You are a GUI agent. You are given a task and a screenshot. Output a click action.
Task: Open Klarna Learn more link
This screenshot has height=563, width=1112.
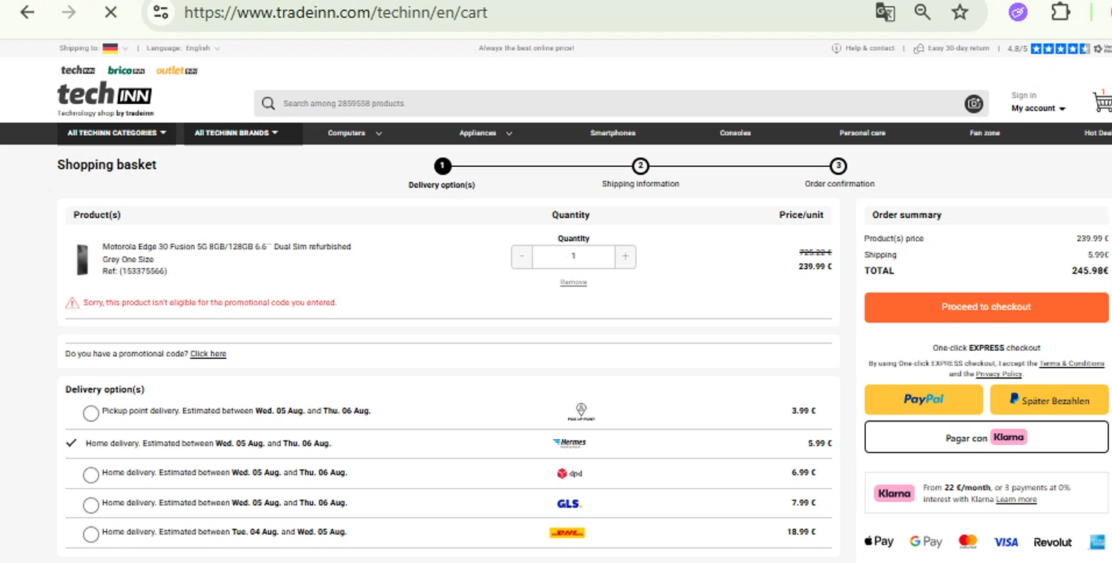1016,500
